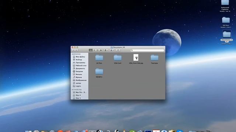Minimize the Documents_UK window
The width and height of the screenshot is (236, 132).
[x=75, y=47]
